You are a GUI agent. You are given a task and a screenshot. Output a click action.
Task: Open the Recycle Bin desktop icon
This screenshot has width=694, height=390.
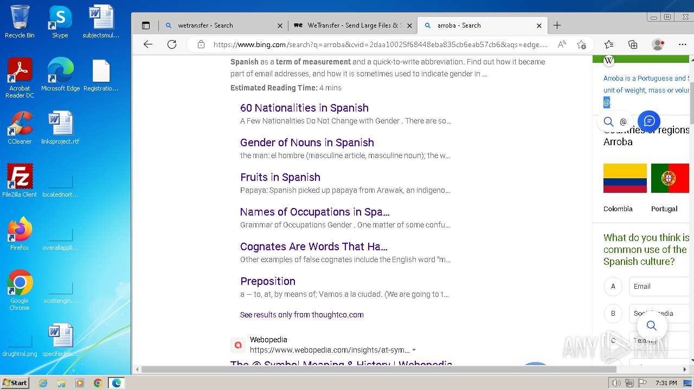pos(20,22)
